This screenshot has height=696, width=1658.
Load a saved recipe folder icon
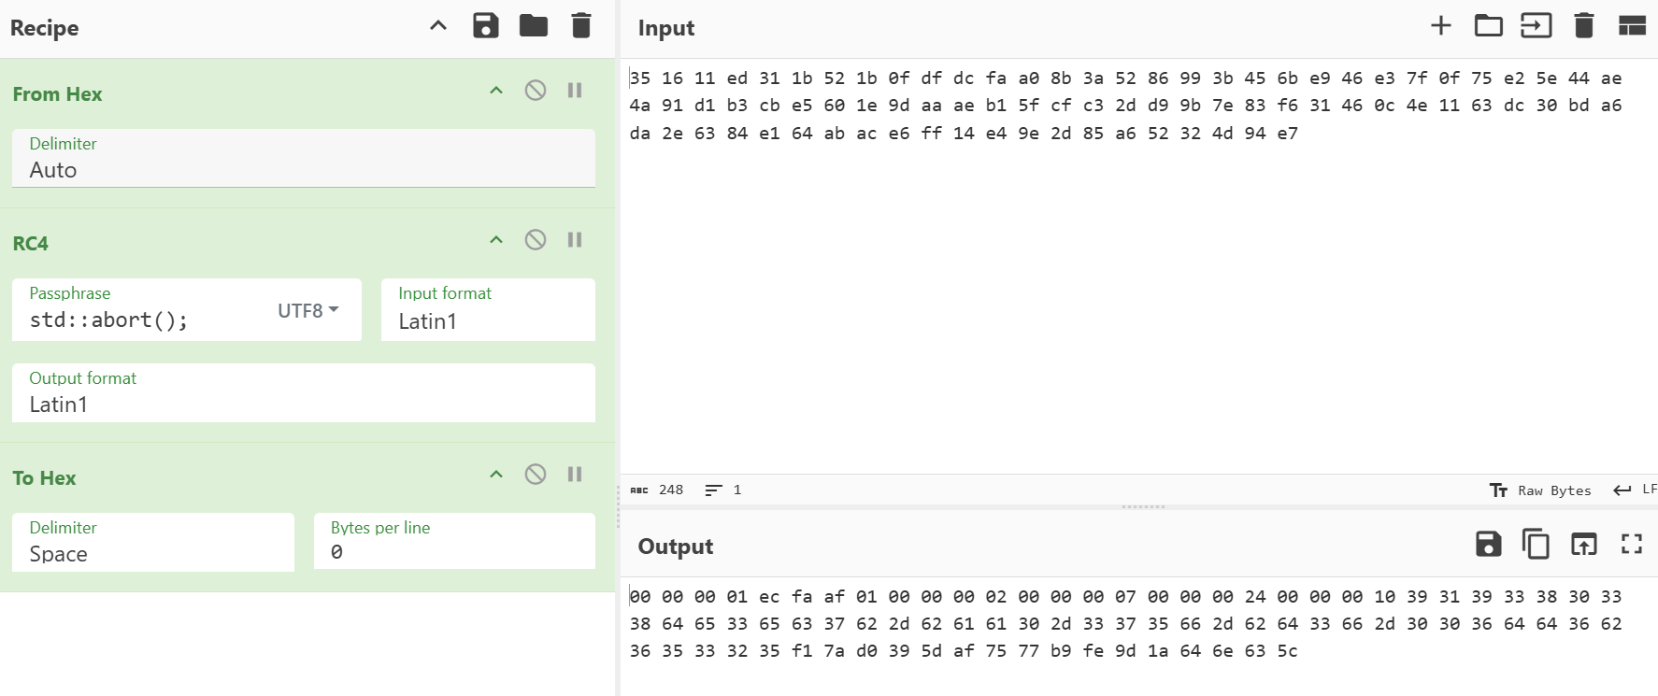pos(534,26)
